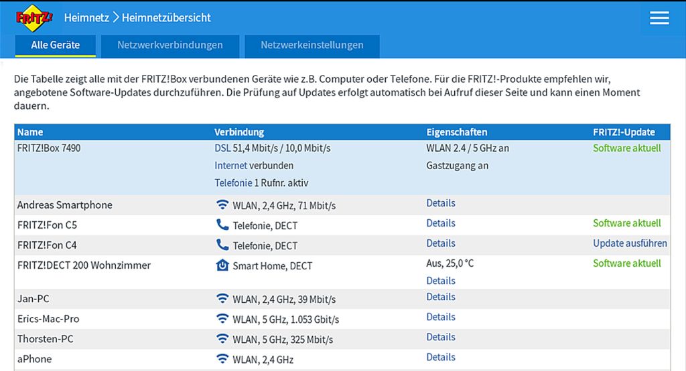This screenshot has width=686, height=371.
Task: Click WLAN, 2,4 GHz, 71 Mbit/s text
Action: click(x=284, y=206)
